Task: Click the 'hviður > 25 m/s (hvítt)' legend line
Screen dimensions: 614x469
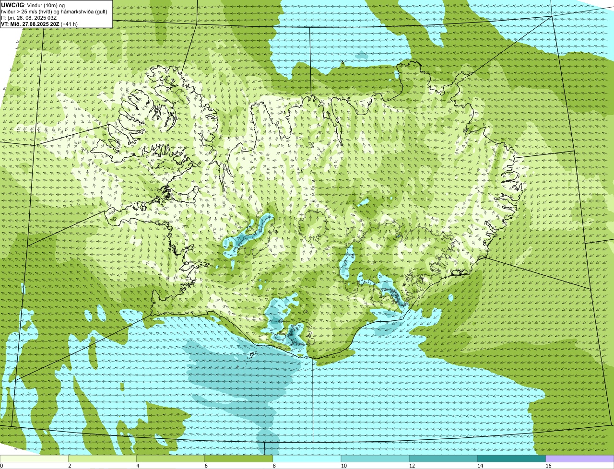Action: (x=54, y=12)
